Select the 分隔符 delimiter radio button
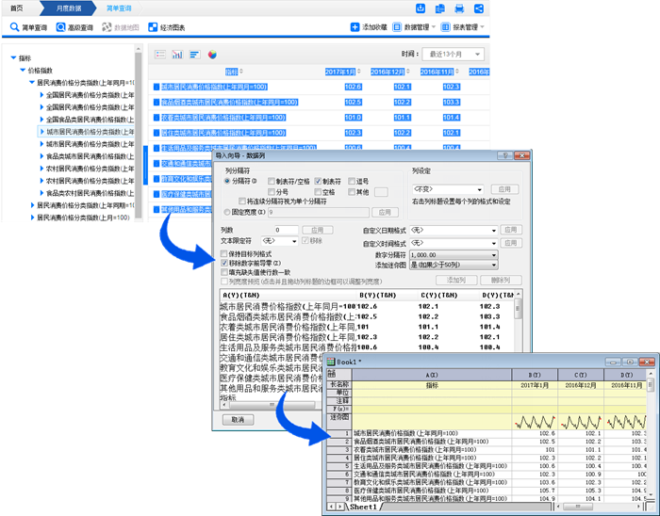This screenshot has height=516, width=660. [227, 181]
